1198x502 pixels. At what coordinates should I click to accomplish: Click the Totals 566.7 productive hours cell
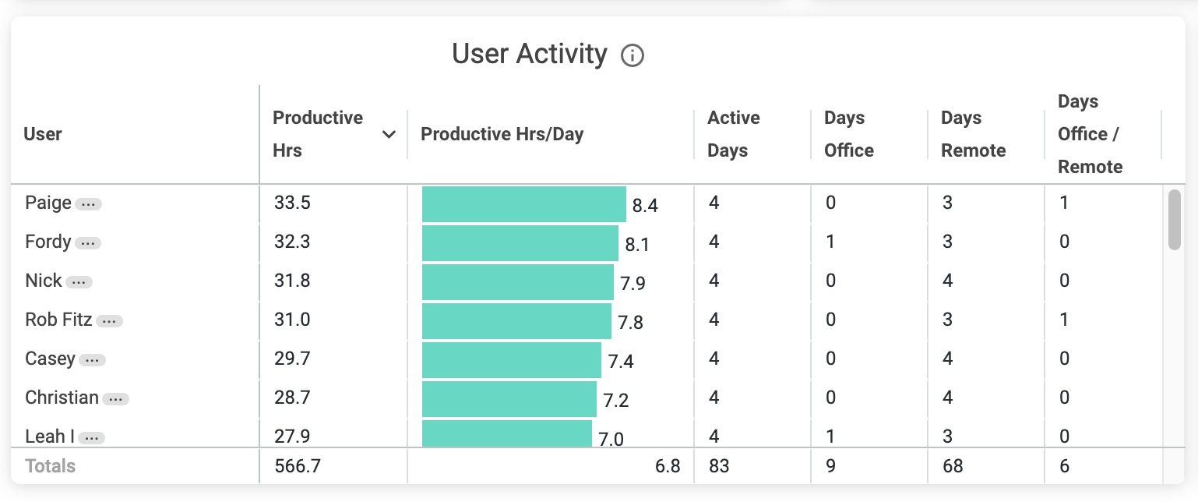pyautogui.click(x=298, y=466)
